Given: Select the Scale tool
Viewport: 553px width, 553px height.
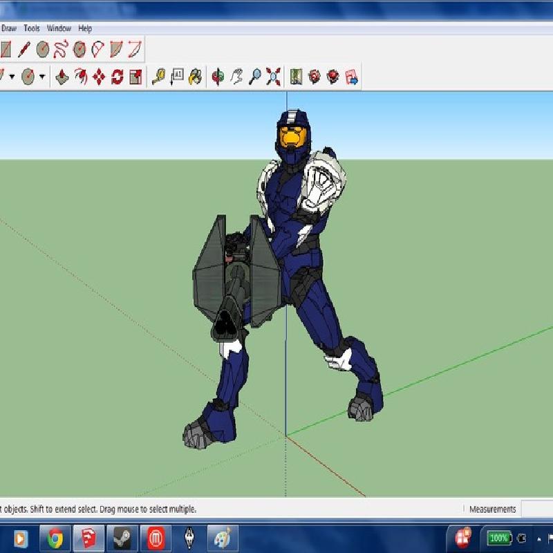Looking at the screenshot, I should point(135,77).
